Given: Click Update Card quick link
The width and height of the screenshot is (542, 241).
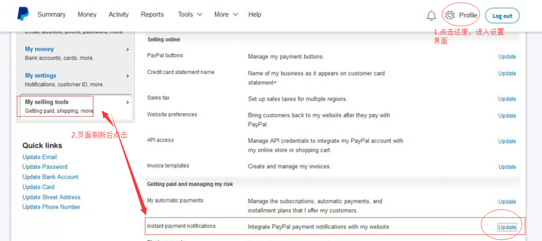Looking at the screenshot, I should click(x=38, y=187).
